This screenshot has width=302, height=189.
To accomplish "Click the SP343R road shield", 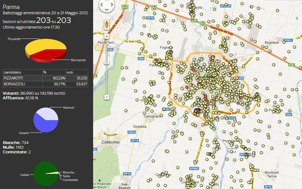I will point(225,6).
